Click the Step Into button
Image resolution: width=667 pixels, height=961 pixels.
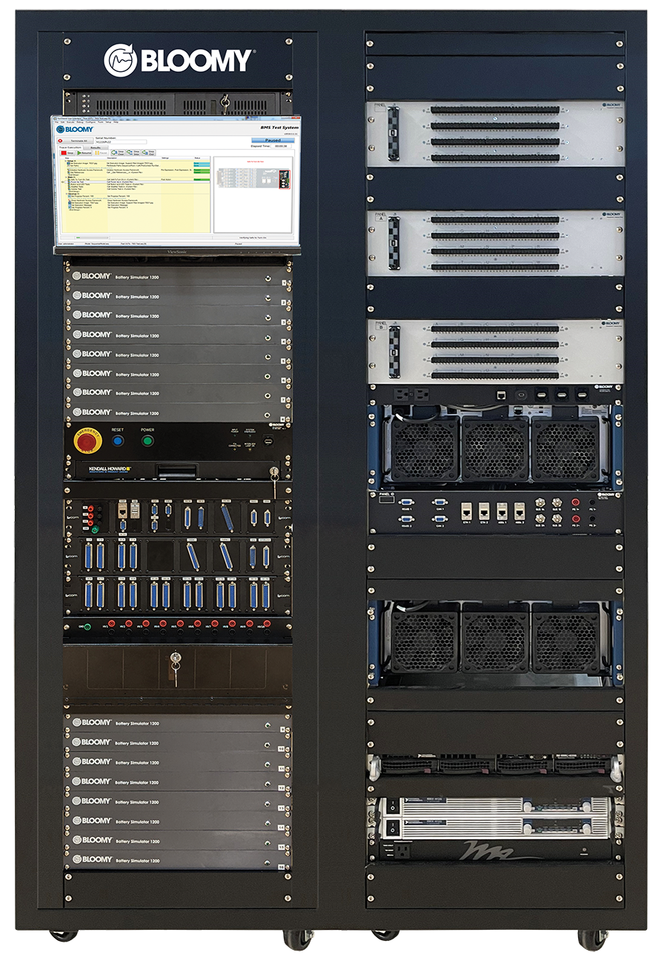[x=133, y=153]
